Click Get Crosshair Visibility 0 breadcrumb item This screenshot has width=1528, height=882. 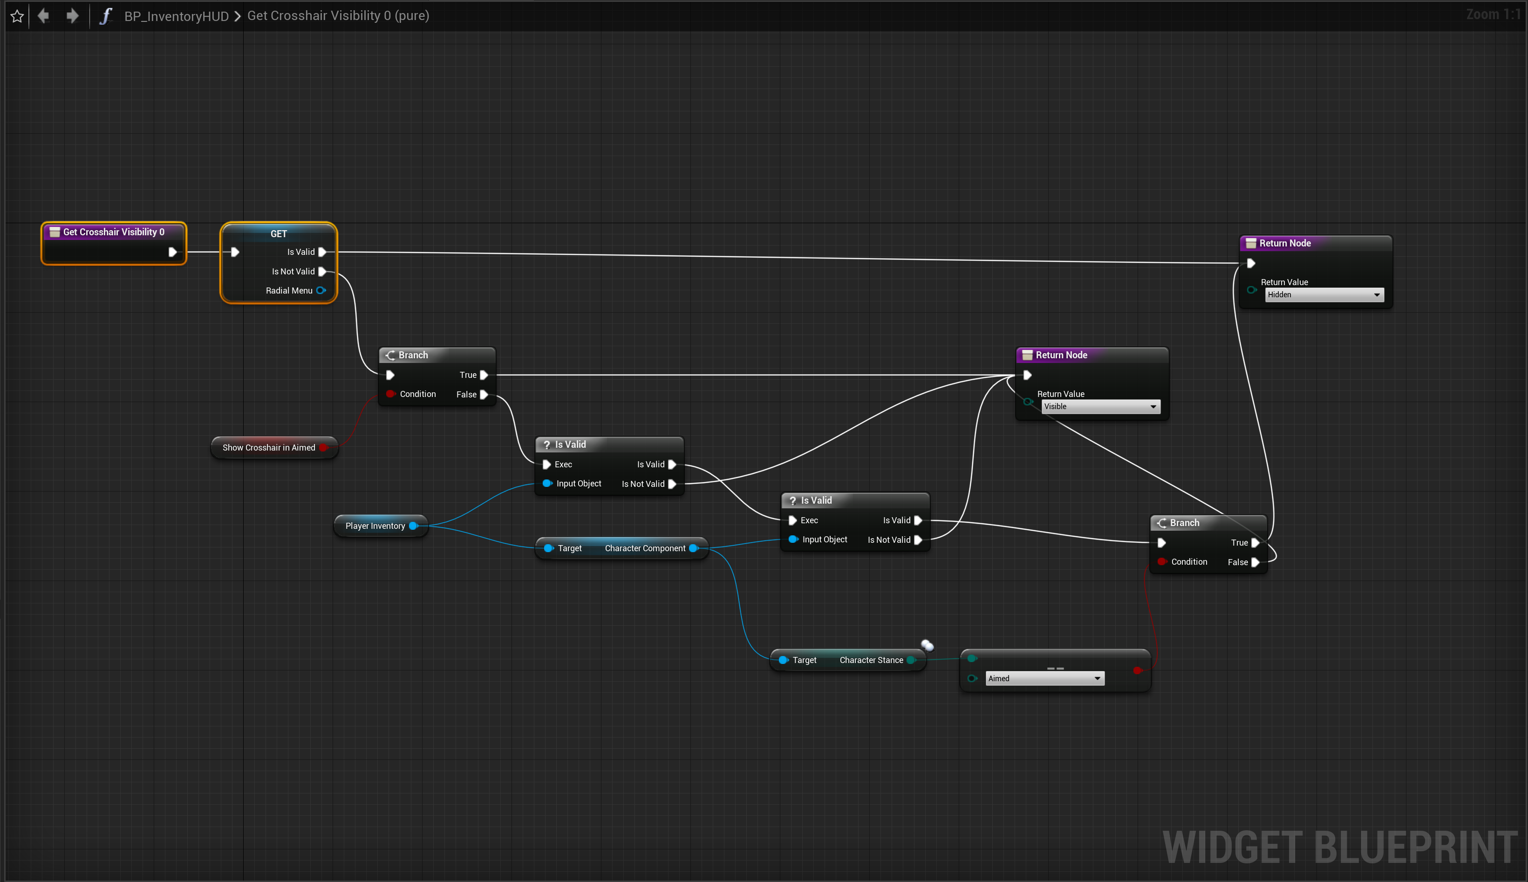click(x=337, y=16)
